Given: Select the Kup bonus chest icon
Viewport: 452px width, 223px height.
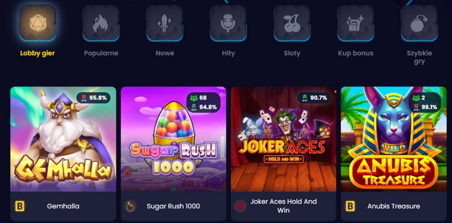Looking at the screenshot, I should [356, 23].
